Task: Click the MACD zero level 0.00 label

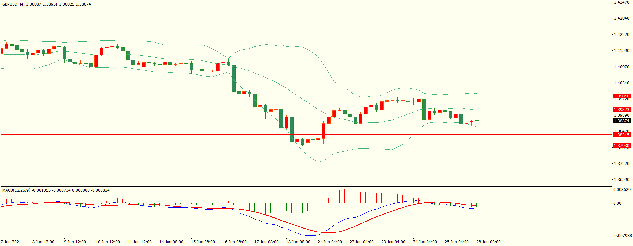Action: coord(617,203)
